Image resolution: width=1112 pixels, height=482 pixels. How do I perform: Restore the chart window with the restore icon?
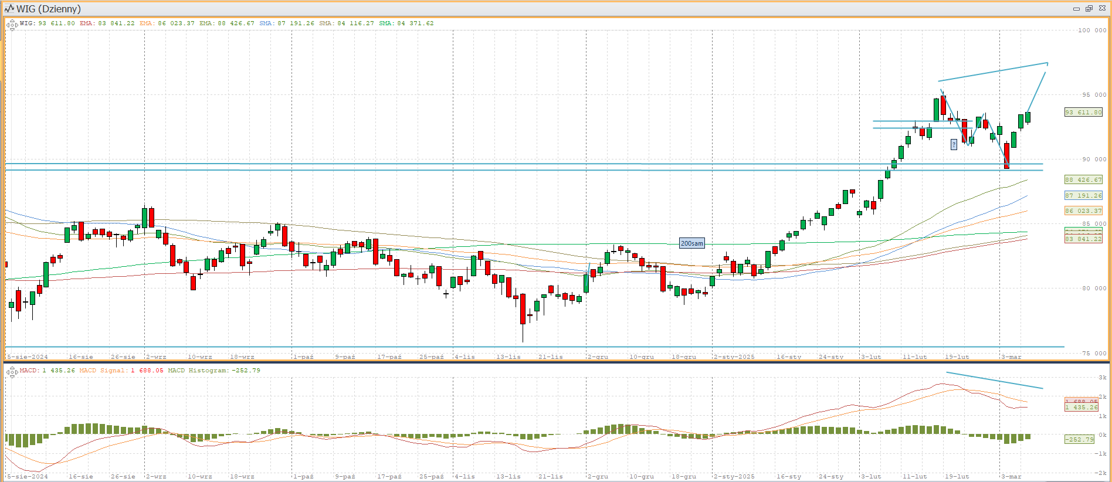pos(1089,8)
